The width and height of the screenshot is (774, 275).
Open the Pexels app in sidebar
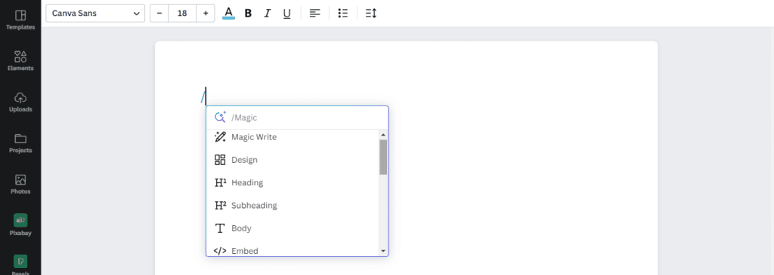click(20, 264)
